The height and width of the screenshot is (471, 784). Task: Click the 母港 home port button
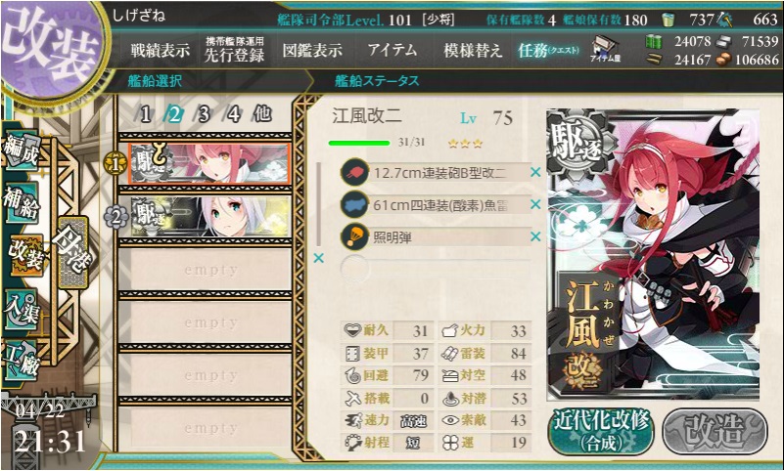tap(73, 252)
